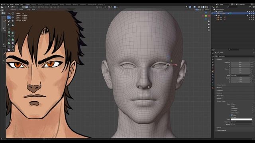Switch to the Shading workspace tab

point(62,5)
